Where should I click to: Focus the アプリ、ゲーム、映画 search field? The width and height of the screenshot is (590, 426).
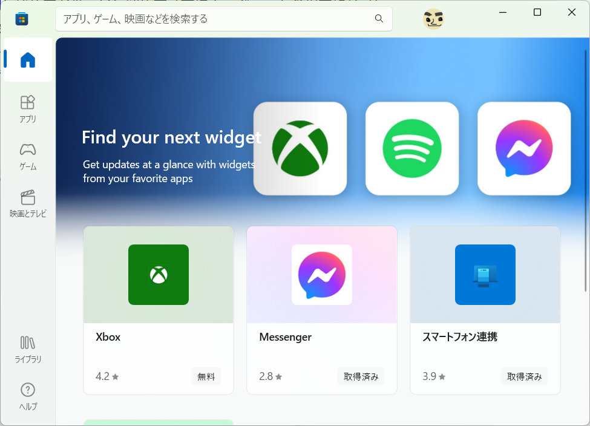coord(224,19)
